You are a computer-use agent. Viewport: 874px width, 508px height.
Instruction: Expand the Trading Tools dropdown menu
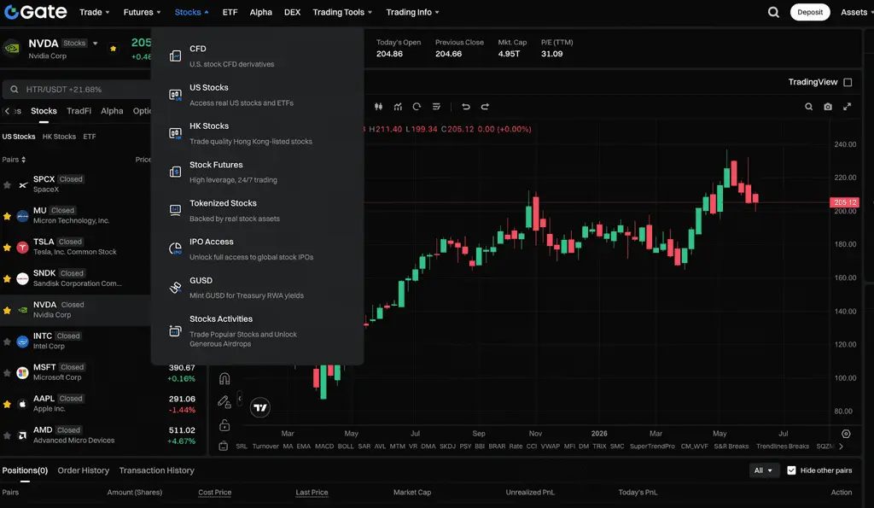[342, 12]
